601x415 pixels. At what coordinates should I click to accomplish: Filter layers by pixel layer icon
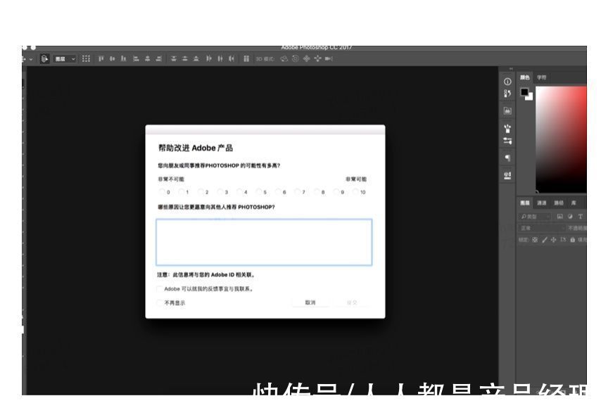click(559, 217)
